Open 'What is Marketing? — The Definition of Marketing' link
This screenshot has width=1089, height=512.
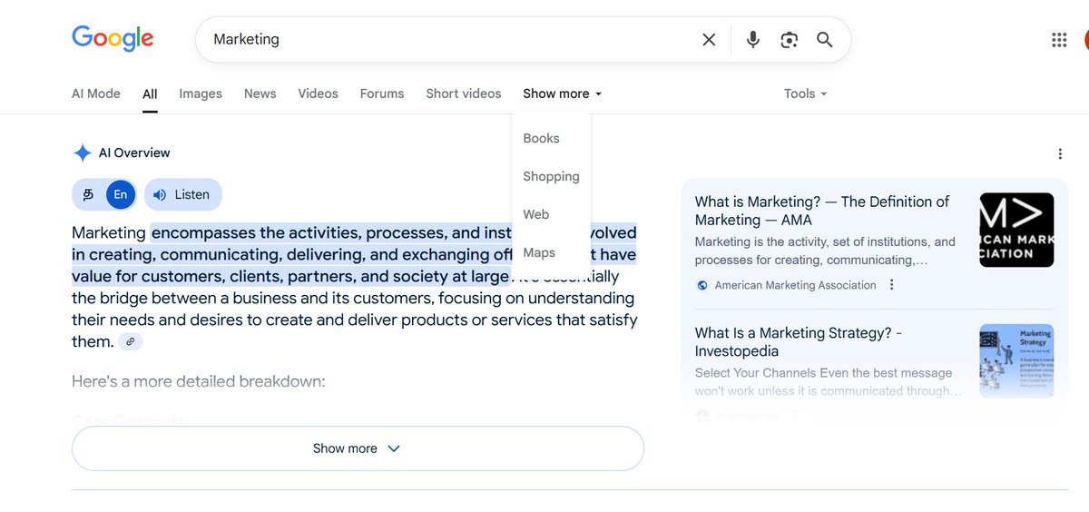(x=822, y=211)
